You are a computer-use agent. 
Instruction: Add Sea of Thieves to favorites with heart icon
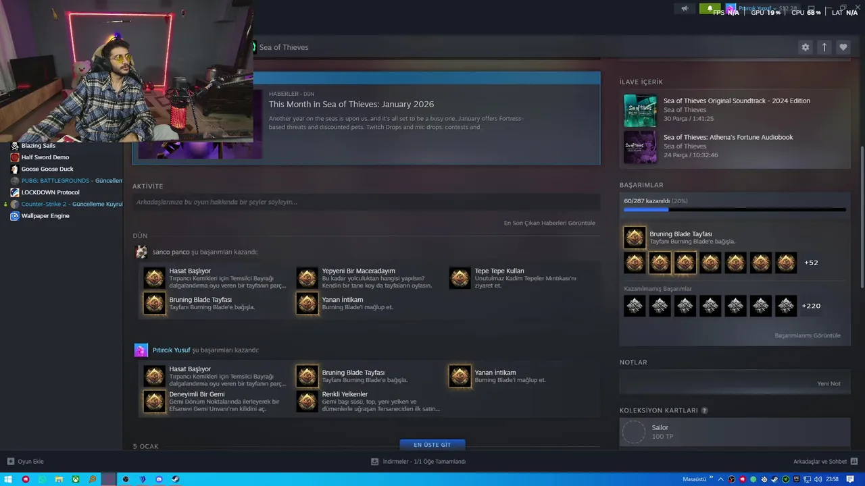pyautogui.click(x=843, y=47)
